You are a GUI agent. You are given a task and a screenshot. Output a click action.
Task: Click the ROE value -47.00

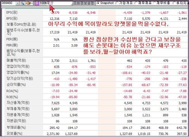pyautogui.click(x=182, y=97)
